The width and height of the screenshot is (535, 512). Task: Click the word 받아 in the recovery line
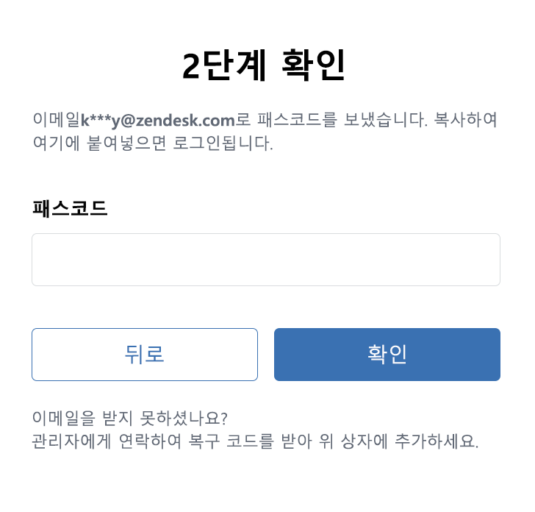point(296,441)
